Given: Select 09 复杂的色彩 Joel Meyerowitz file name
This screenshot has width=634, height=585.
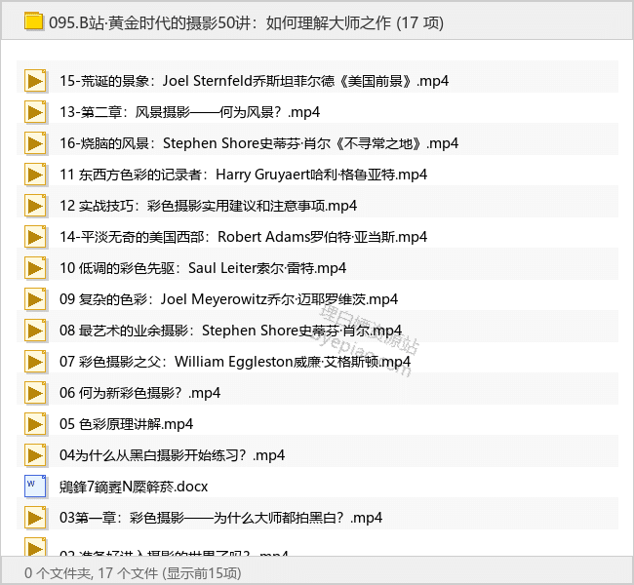Looking at the screenshot, I should click(228, 299).
